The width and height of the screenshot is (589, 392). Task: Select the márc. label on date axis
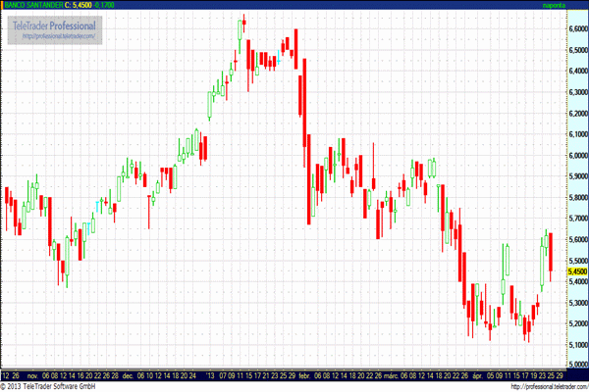pos(389,375)
